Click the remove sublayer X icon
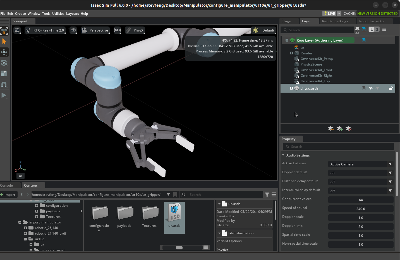Screen dimensions: 400x260 pos(348,129)
